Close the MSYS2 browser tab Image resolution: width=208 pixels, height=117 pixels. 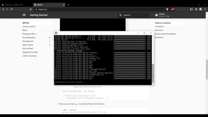pos(64,5)
